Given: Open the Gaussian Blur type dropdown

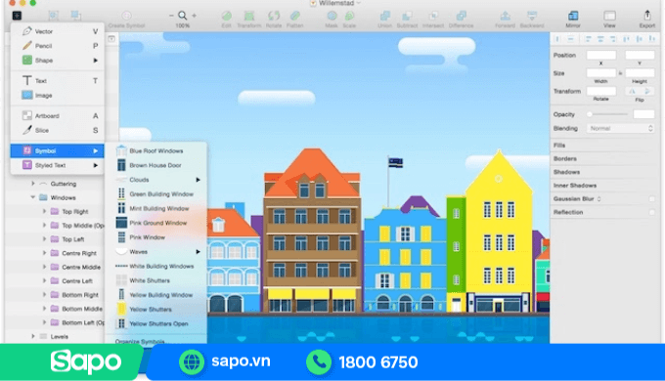Looking at the screenshot, I should (x=598, y=198).
